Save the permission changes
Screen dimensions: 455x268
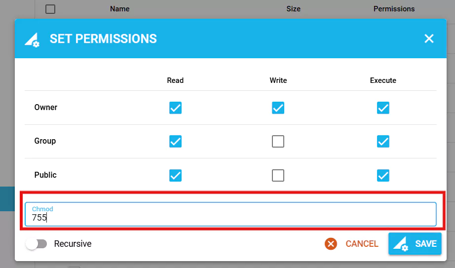click(415, 244)
